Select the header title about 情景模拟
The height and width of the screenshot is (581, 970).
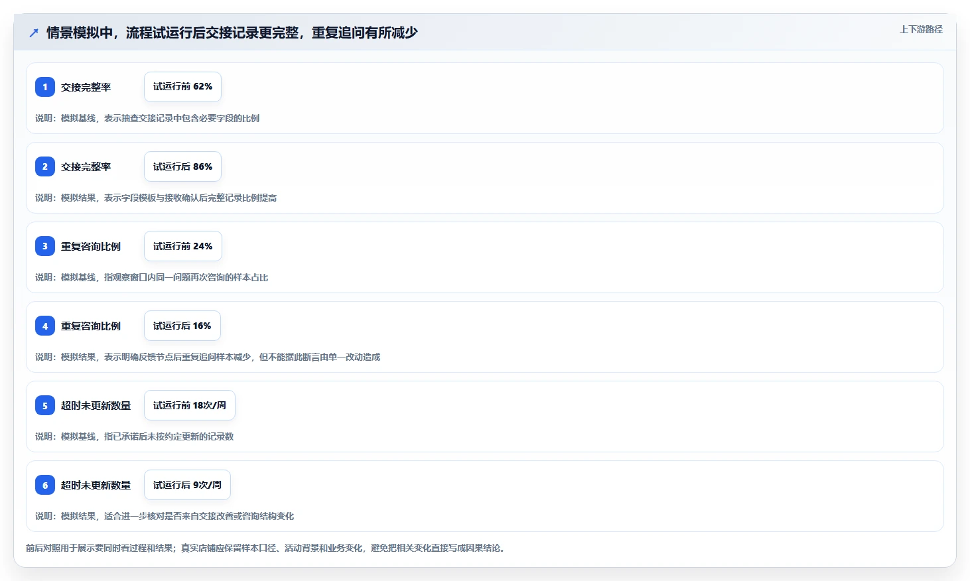pos(232,32)
